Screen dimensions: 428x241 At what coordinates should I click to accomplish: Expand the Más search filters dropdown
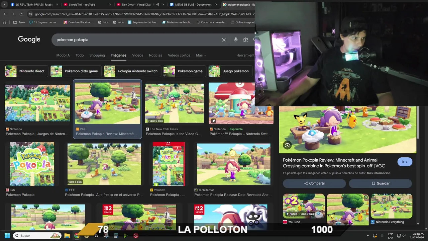tap(201, 55)
